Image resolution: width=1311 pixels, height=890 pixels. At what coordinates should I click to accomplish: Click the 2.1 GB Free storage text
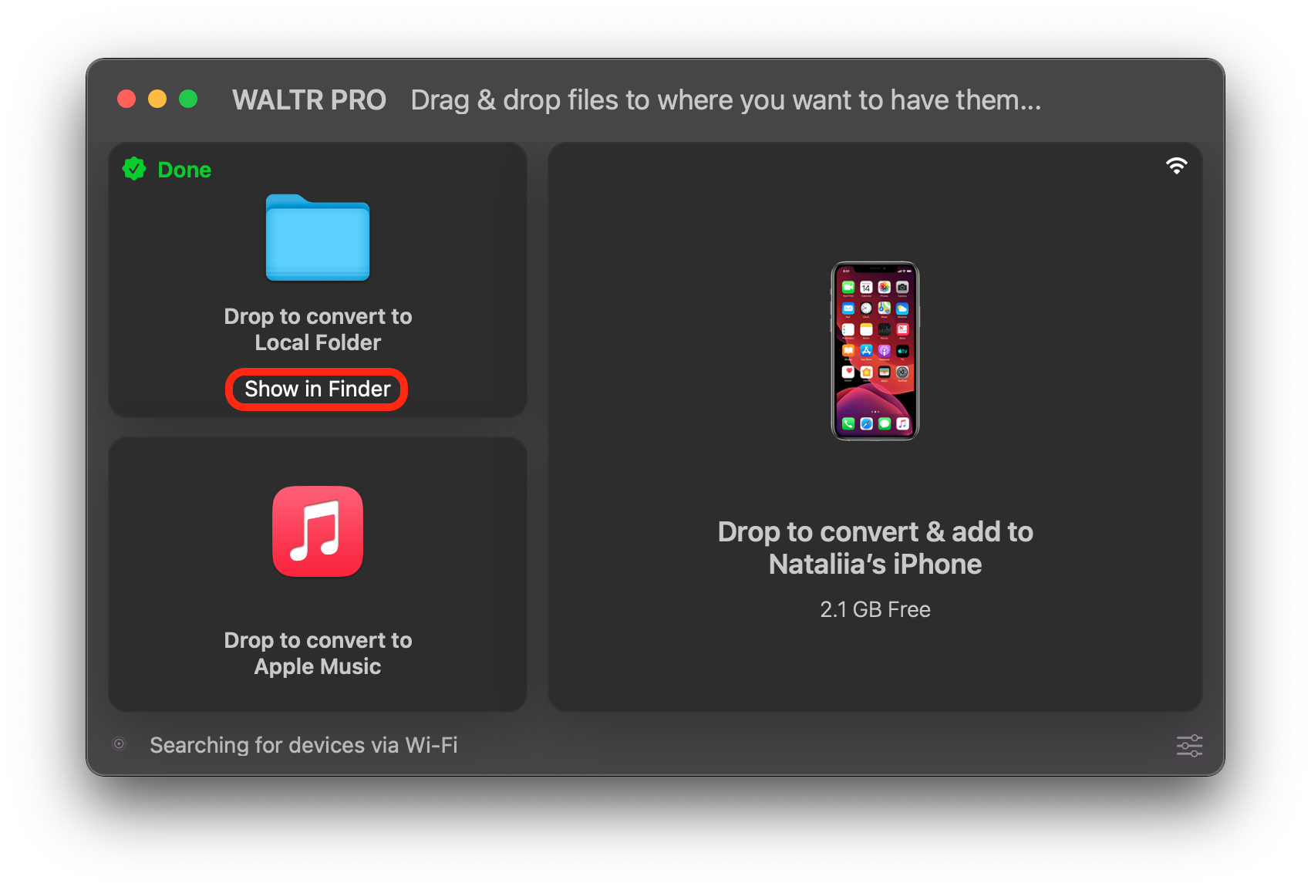point(875,609)
